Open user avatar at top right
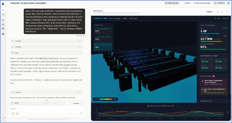 pos(228,3)
